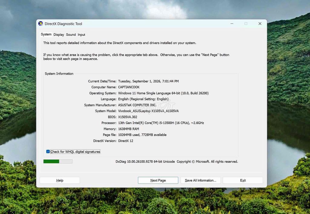Go to Next Page
Image resolution: width=310 pixels, height=214 pixels.
click(158, 180)
